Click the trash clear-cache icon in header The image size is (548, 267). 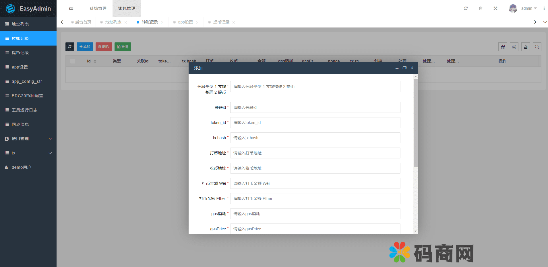point(481,8)
